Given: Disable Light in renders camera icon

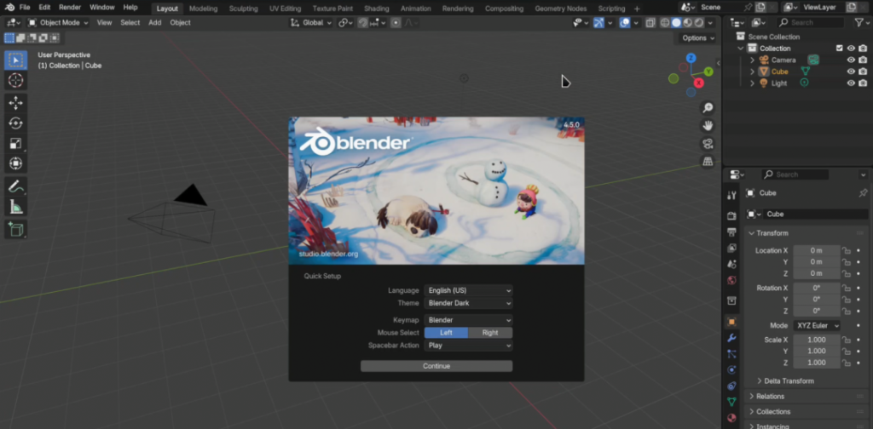Looking at the screenshot, I should (x=863, y=83).
